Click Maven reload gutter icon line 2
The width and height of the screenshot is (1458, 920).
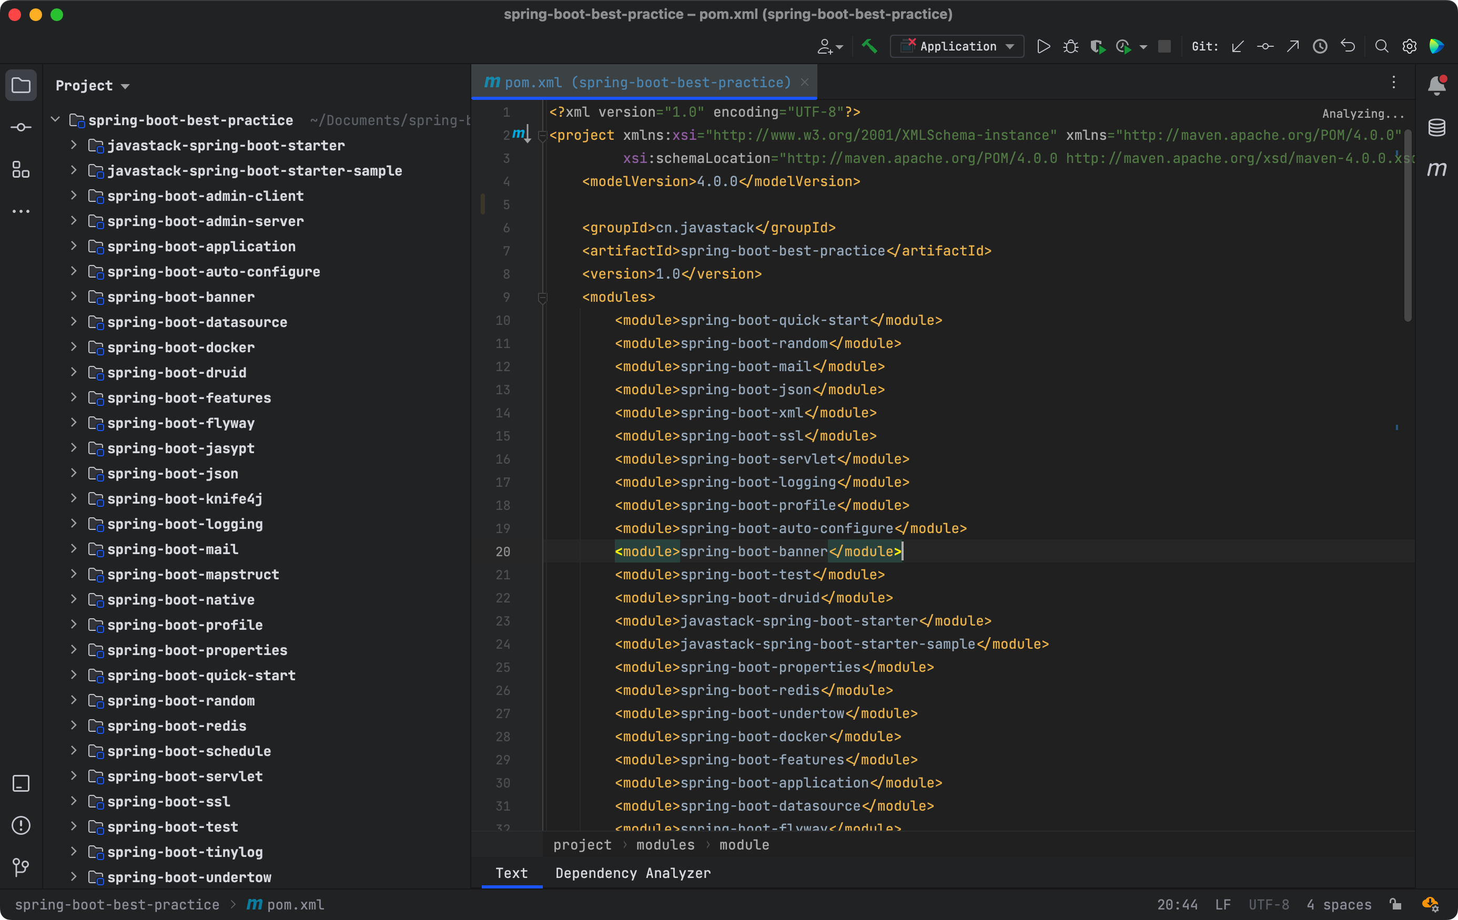point(521,135)
